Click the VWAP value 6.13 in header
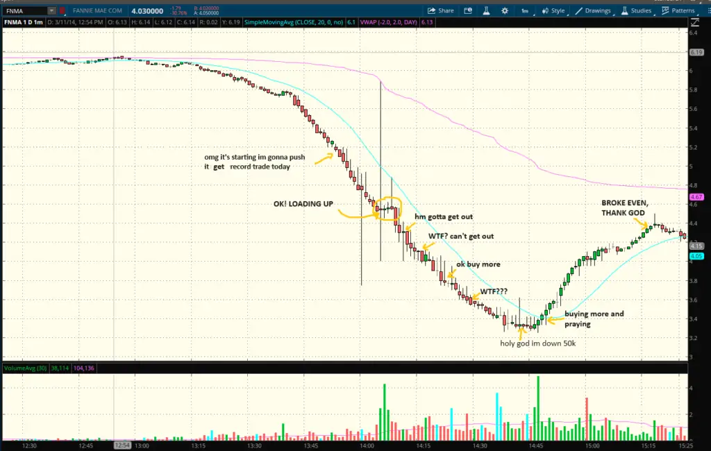 point(427,22)
